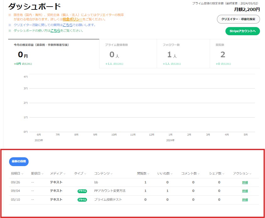Click 詳細 for プライム投稿テスト

click(245, 199)
